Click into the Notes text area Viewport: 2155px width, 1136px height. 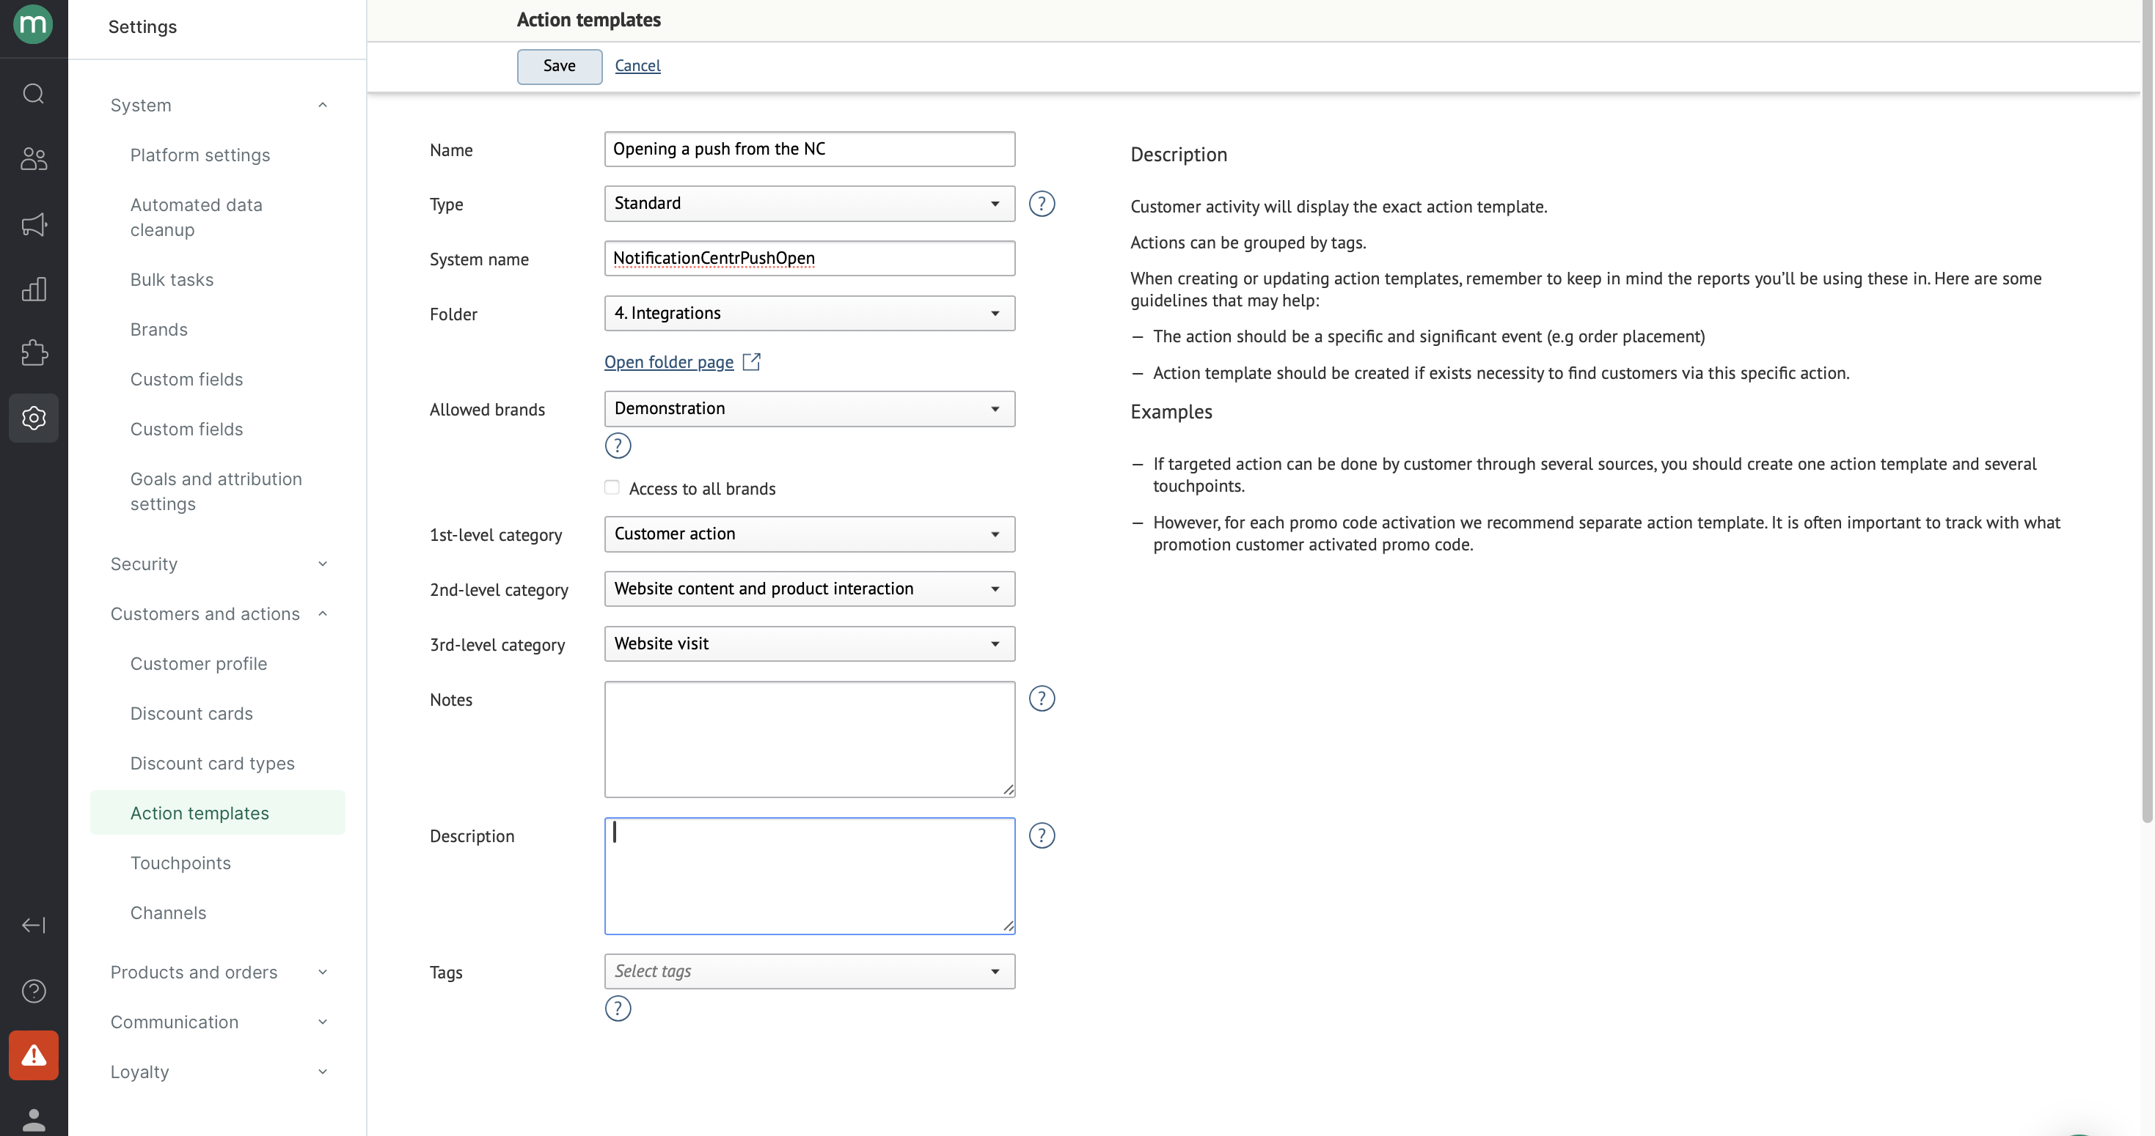coord(809,739)
